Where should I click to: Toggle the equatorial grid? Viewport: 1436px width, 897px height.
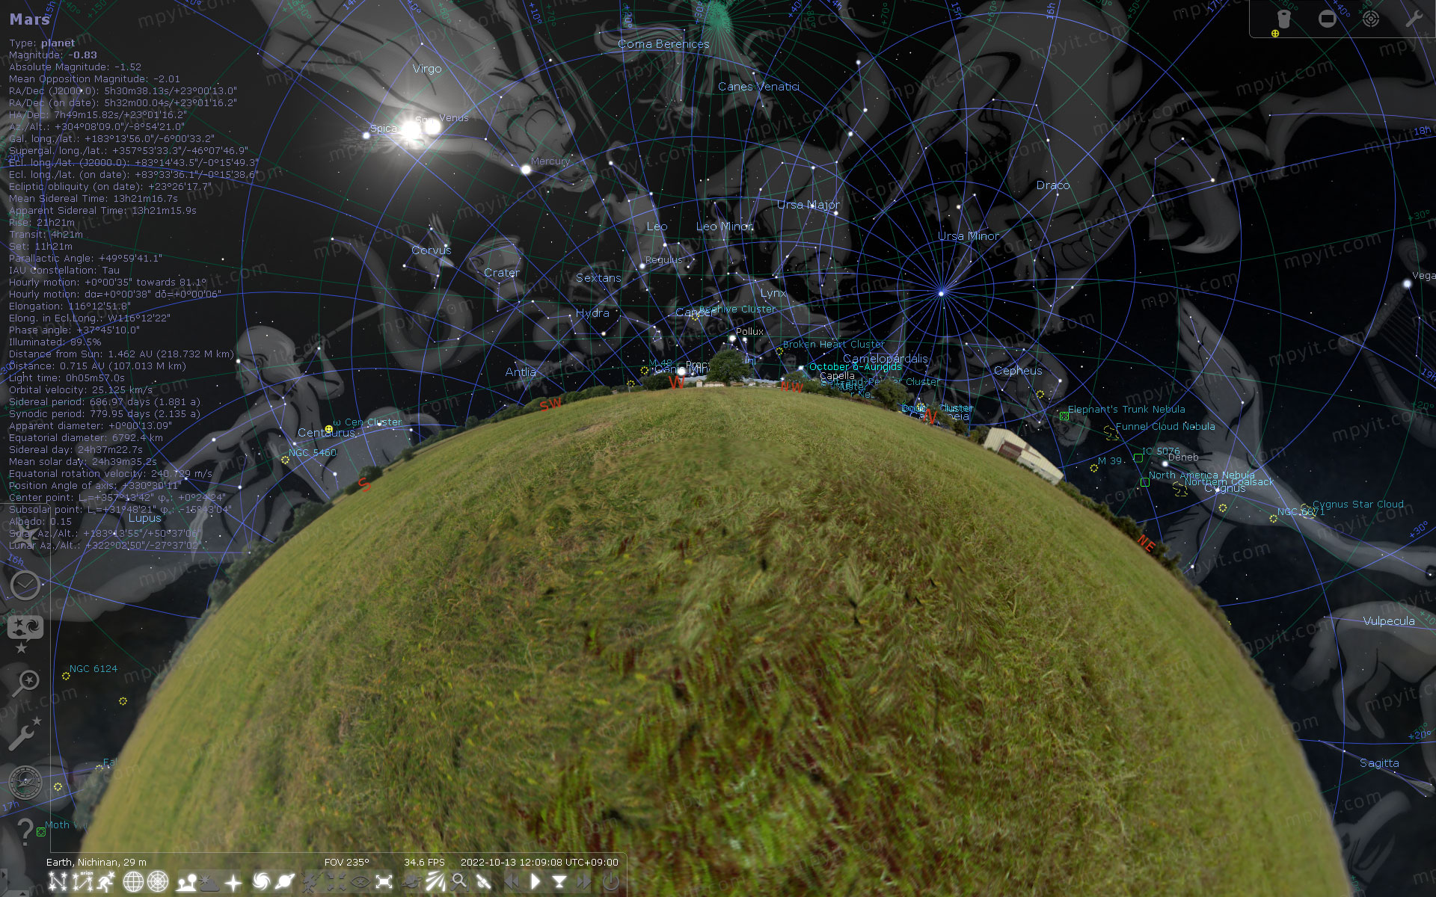coord(133,881)
